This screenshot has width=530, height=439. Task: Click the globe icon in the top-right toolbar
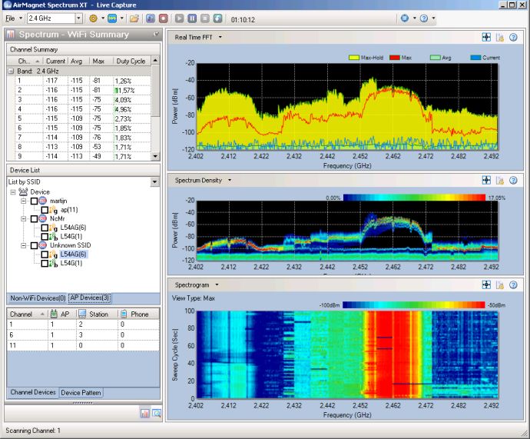click(x=405, y=18)
